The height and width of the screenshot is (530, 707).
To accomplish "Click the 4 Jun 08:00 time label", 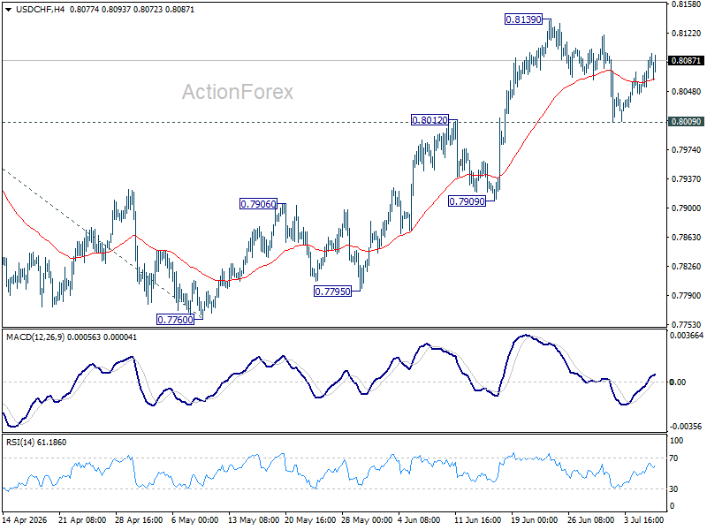I will 419,519.
